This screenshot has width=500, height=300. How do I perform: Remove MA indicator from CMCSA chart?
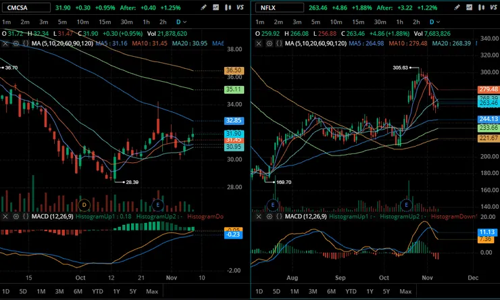pyautogui.click(x=5, y=43)
